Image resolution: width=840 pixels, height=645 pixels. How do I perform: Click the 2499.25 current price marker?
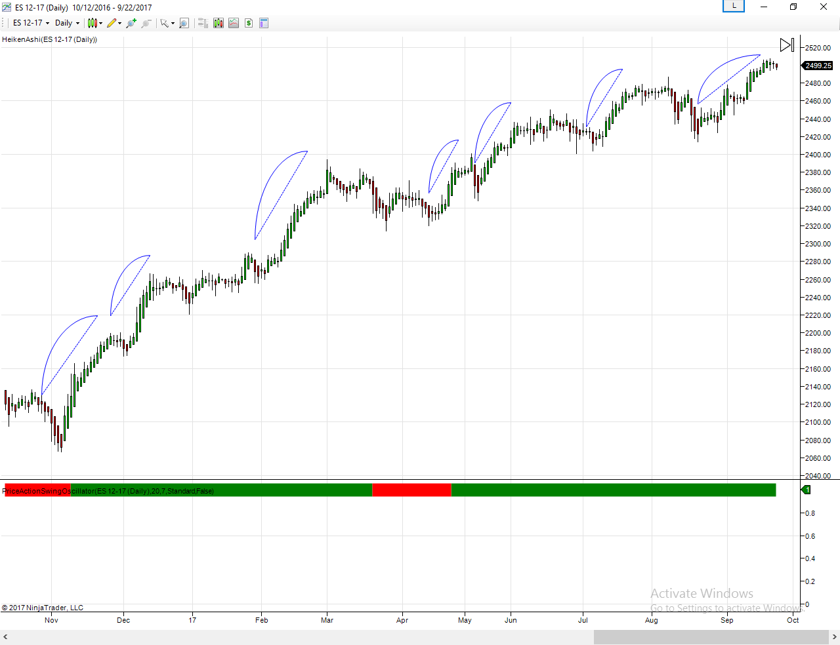818,66
